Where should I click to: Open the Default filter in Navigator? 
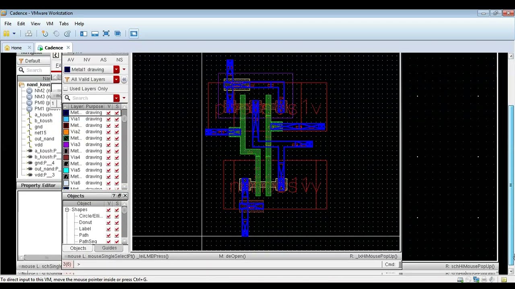click(33, 61)
